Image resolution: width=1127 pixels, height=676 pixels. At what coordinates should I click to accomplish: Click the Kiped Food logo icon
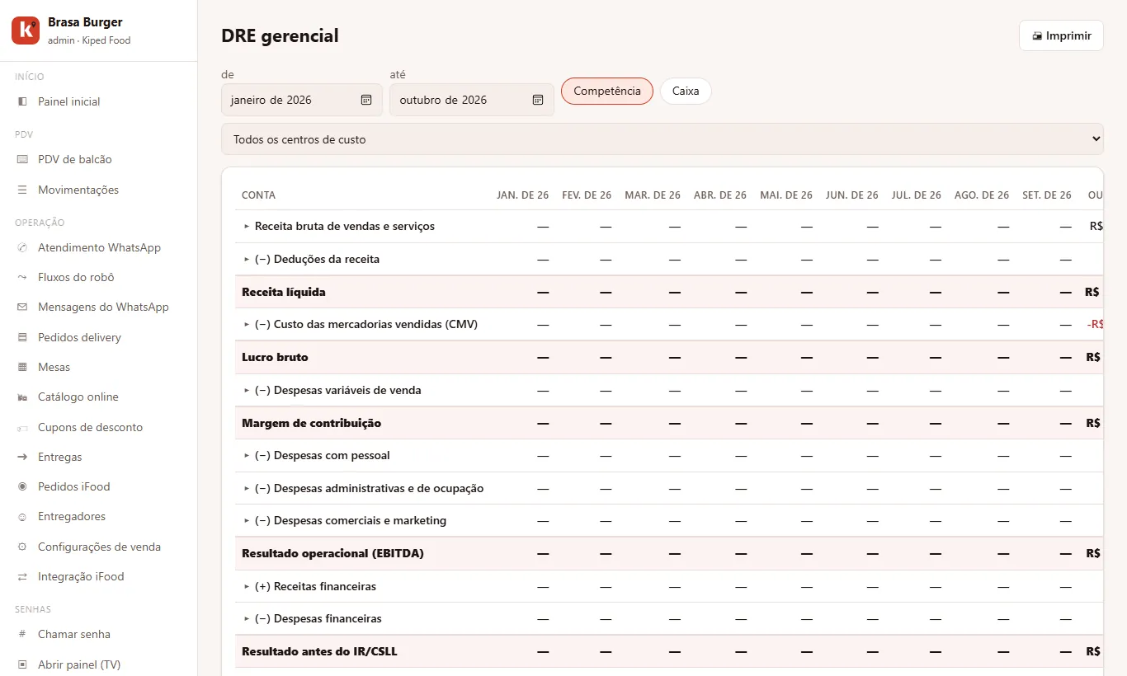[26, 31]
